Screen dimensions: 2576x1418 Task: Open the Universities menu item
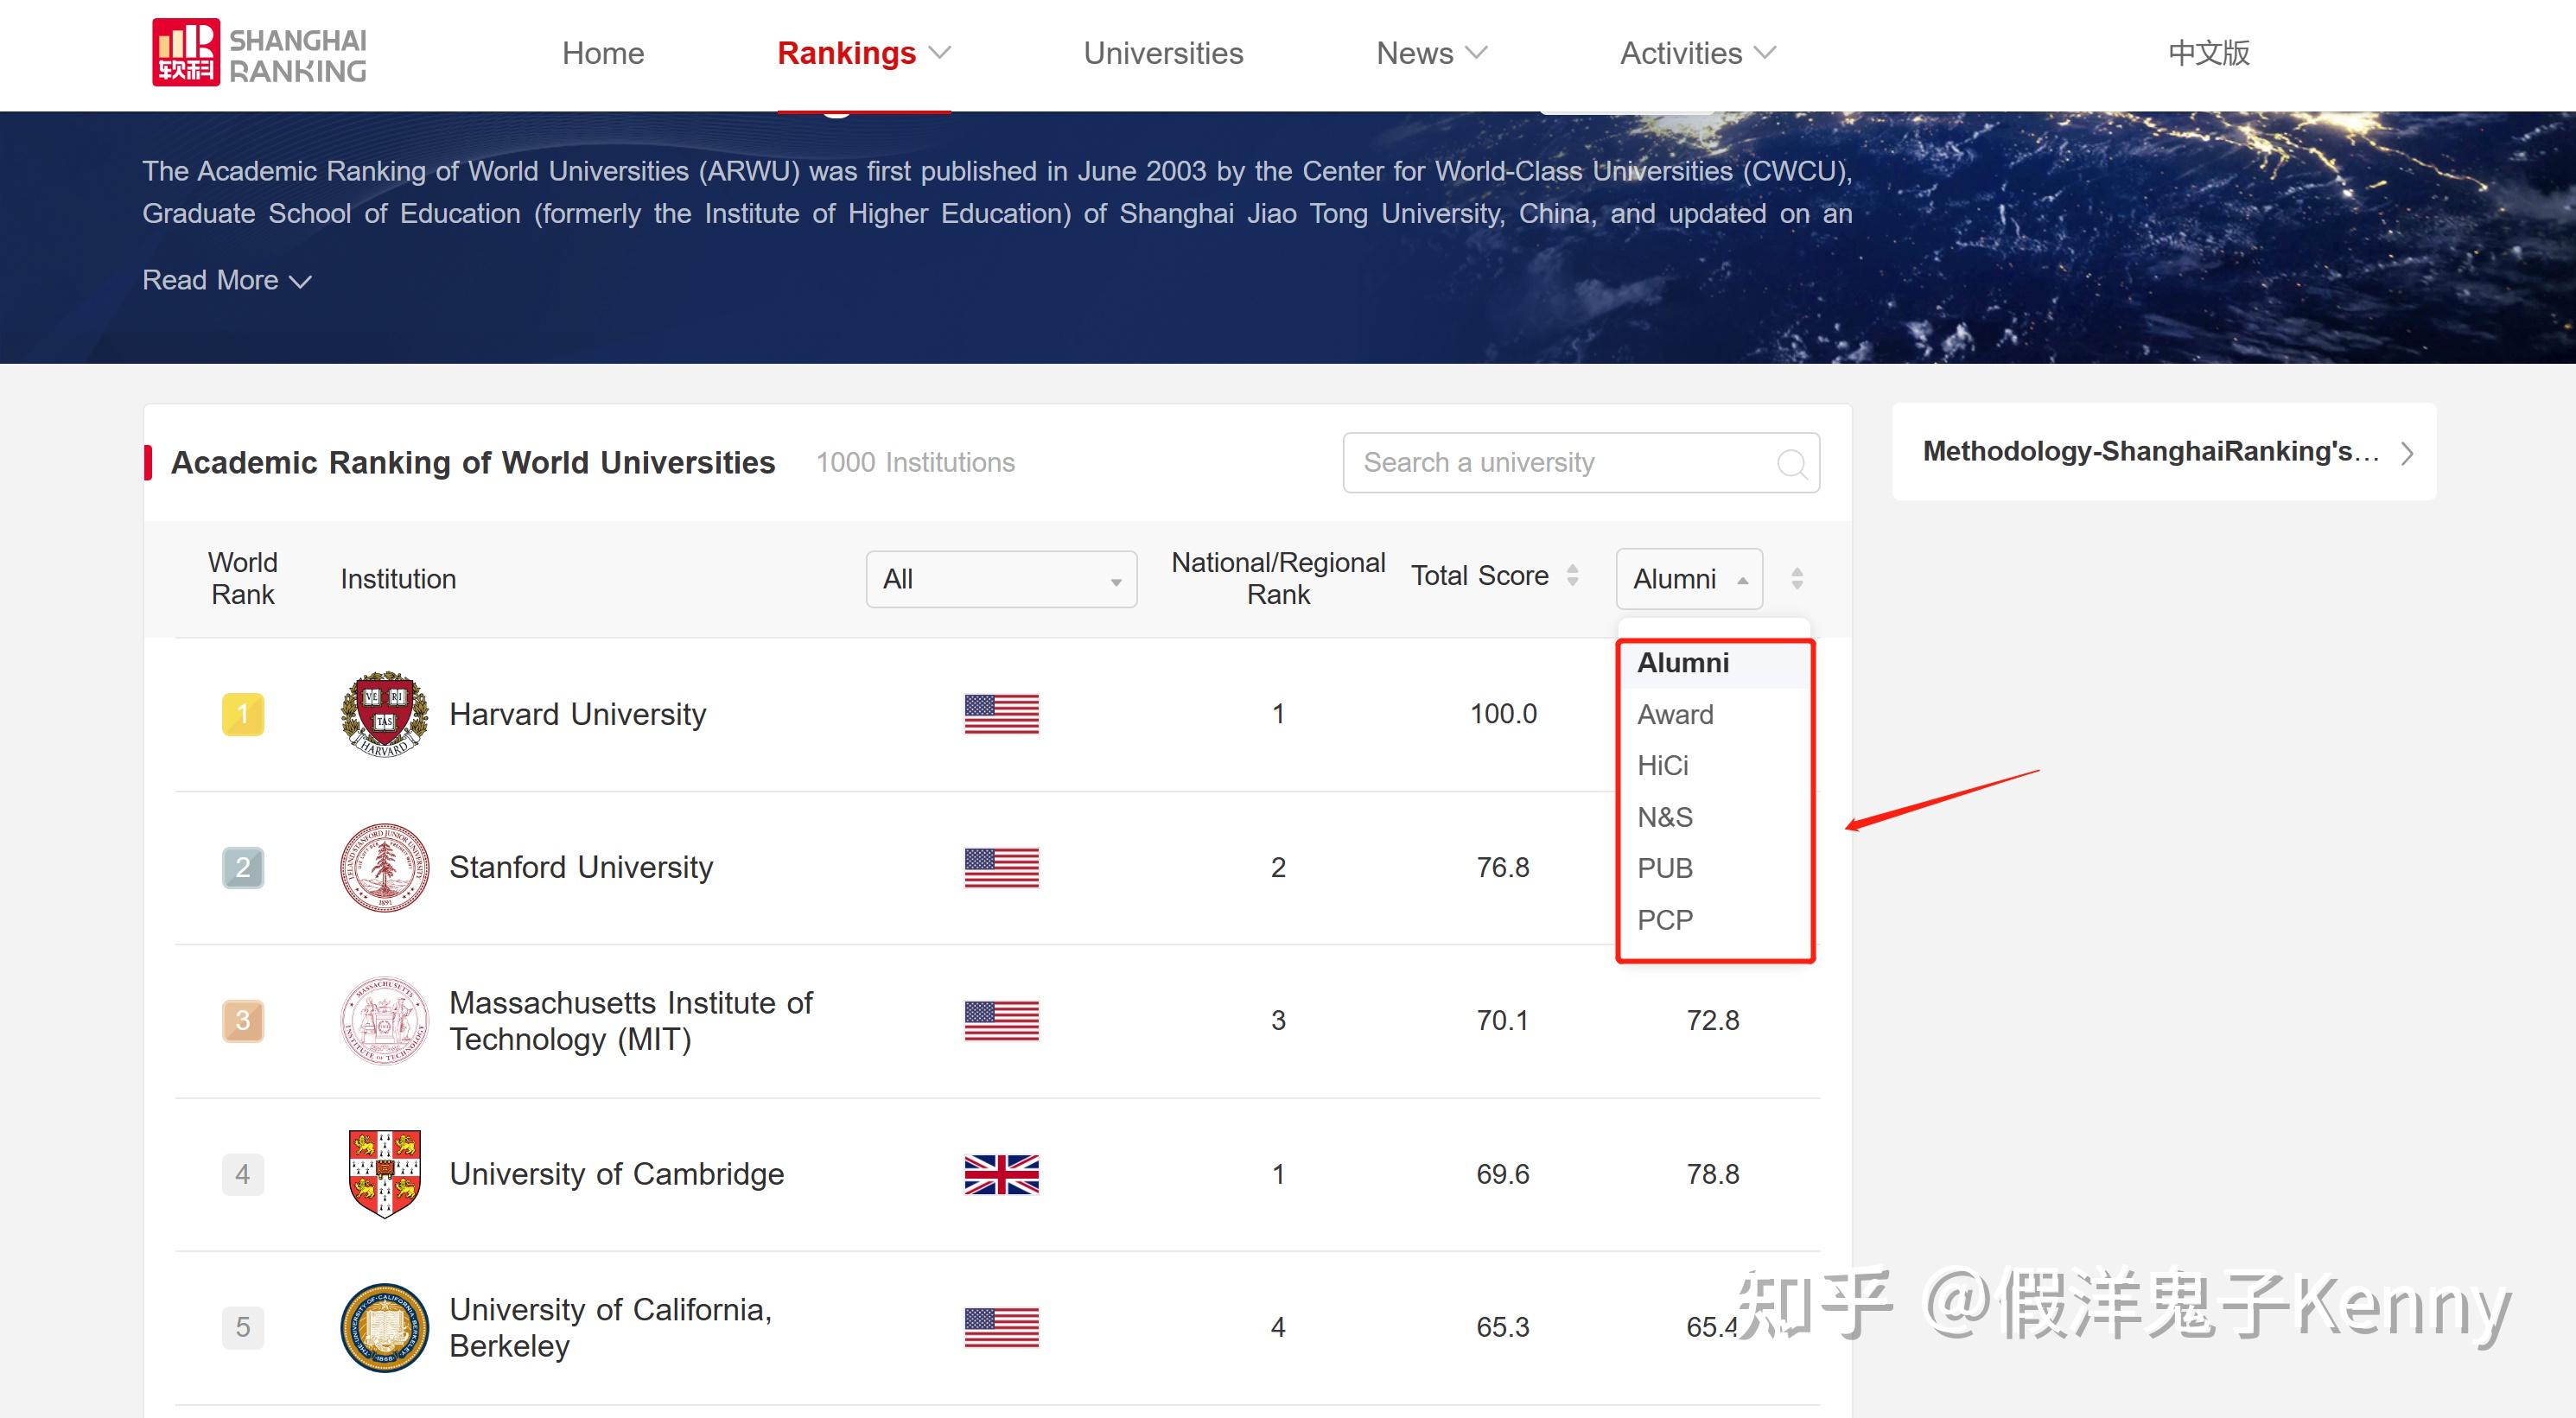(x=1163, y=53)
